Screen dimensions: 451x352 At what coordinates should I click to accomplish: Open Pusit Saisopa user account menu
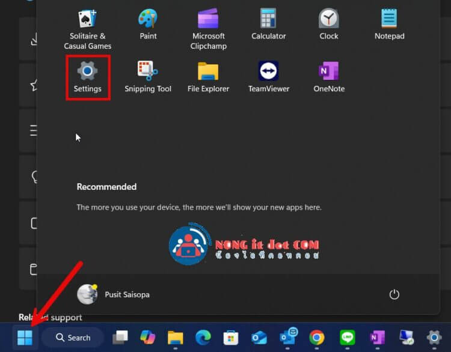pos(113,294)
